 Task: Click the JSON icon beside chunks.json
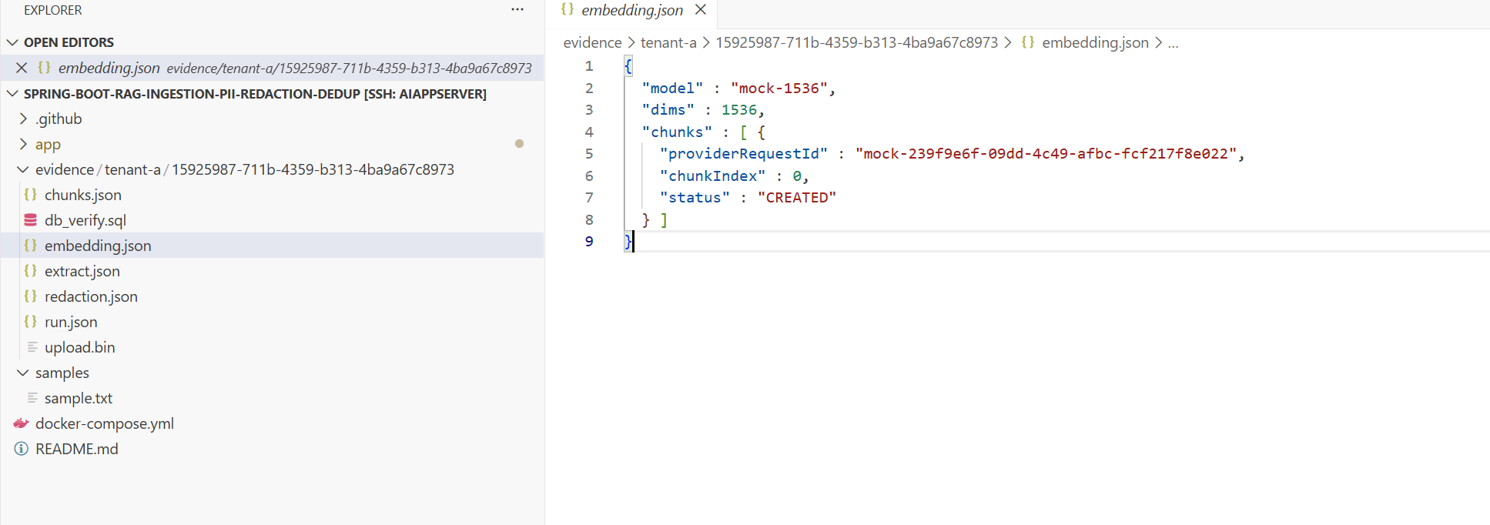click(x=31, y=195)
